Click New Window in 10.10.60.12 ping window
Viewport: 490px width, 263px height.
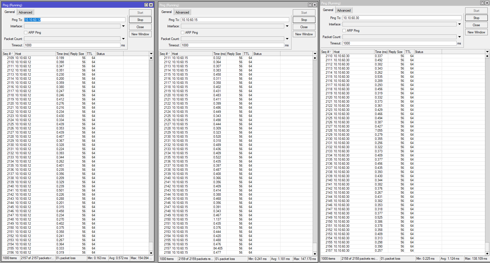(x=140, y=34)
